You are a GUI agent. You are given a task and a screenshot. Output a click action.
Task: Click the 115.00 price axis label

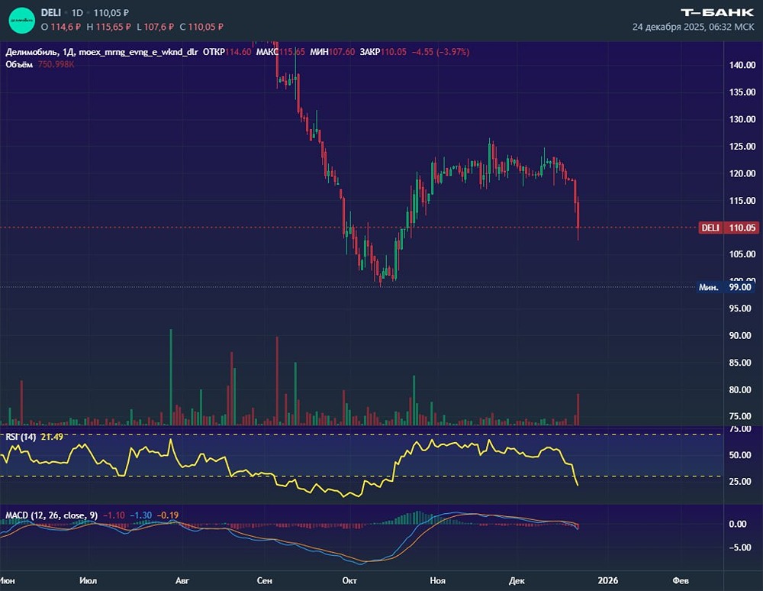(742, 200)
